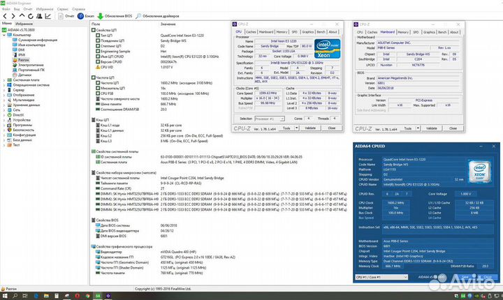
Task: Click Validate in CPU-Z CPU window
Action: pos(310,128)
